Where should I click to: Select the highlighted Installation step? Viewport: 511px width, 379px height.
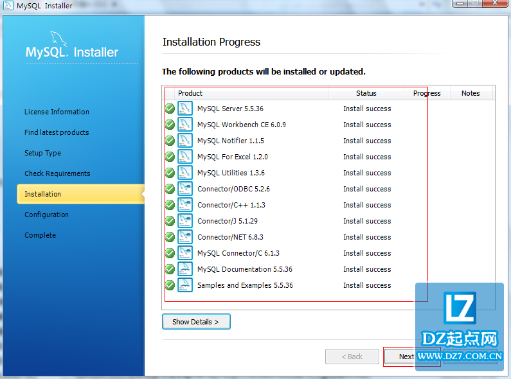click(x=81, y=194)
